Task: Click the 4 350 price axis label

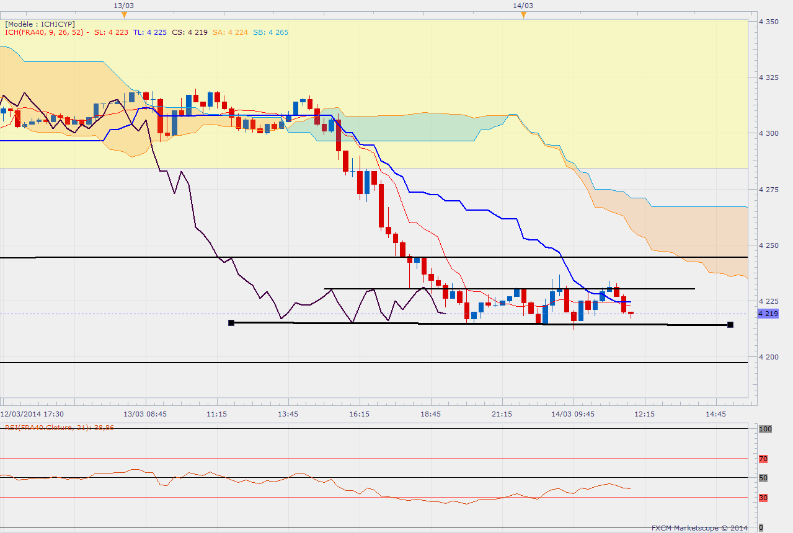Action: (x=768, y=22)
